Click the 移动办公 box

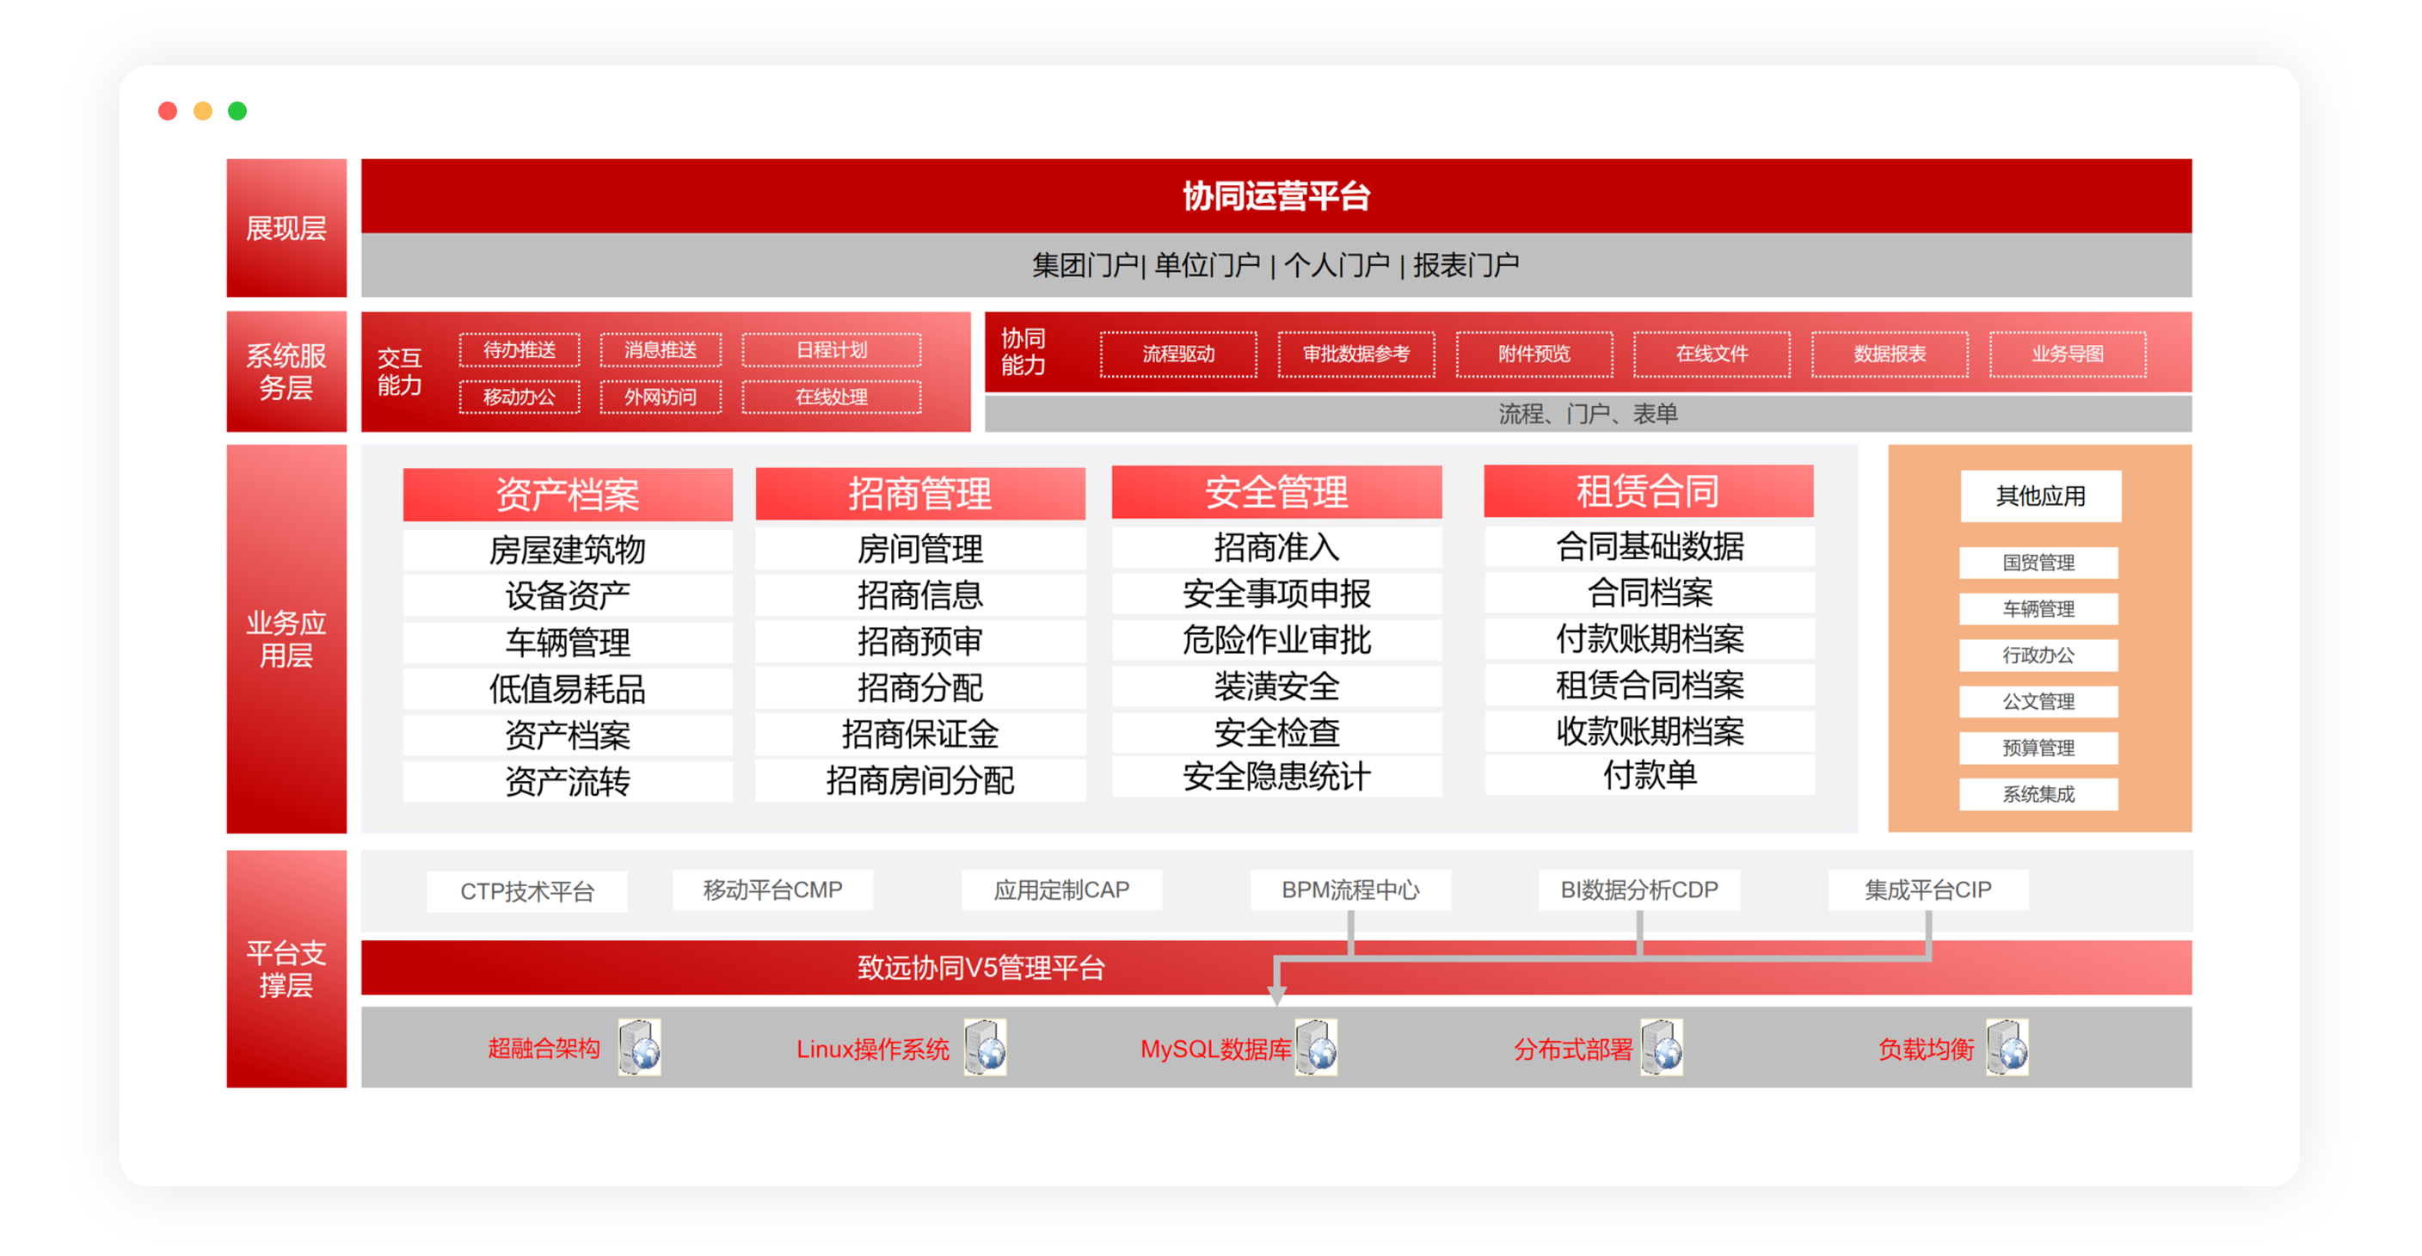[520, 397]
